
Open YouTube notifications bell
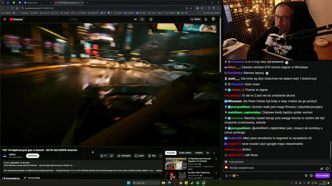pyautogui.click(x=206, y=19)
